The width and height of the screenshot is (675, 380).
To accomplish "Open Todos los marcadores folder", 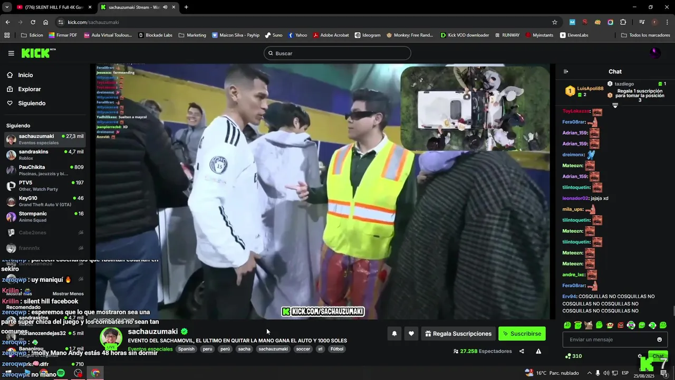I will pos(645,35).
